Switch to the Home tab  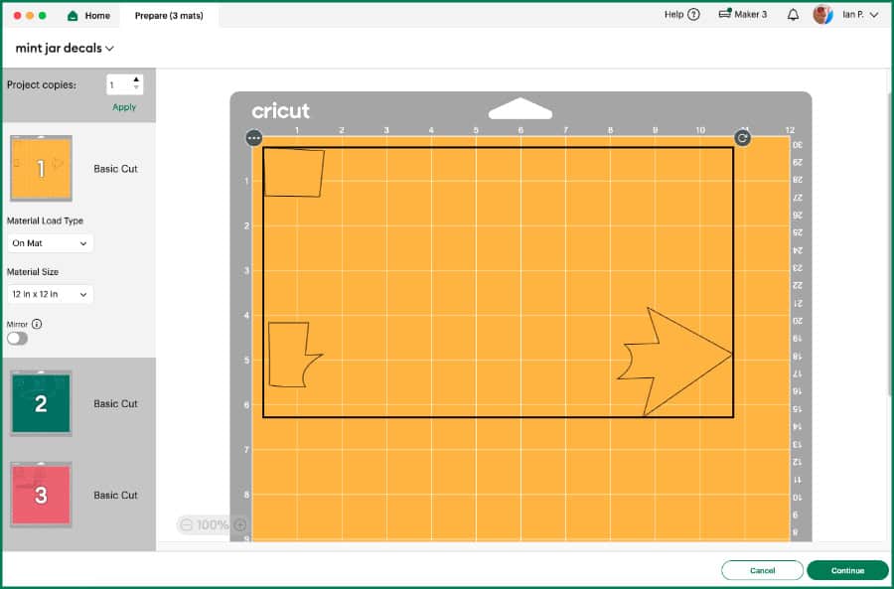point(89,15)
